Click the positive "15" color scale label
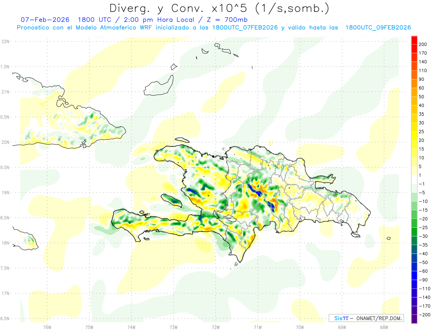The width and height of the screenshot is (431, 332). coord(422,149)
